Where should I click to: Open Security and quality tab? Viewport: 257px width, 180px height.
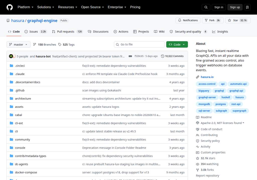(188, 31)
